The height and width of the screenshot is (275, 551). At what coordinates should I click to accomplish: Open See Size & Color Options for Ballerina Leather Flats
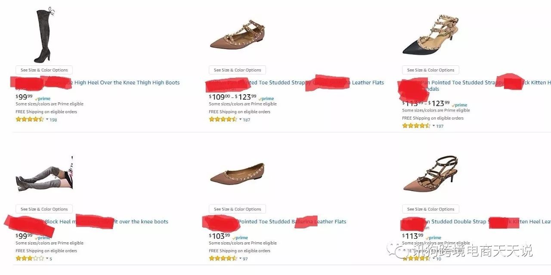(237, 209)
